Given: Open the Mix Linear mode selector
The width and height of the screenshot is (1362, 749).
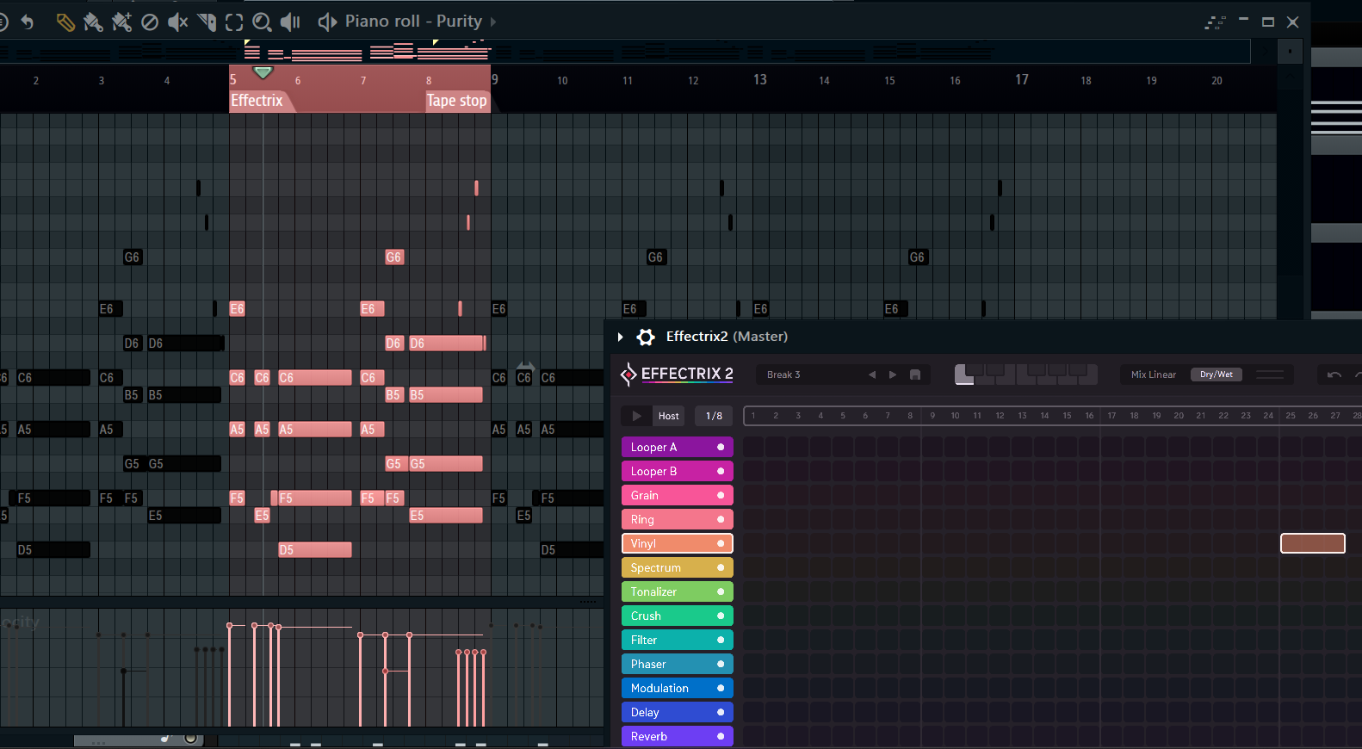Looking at the screenshot, I should (x=1153, y=374).
